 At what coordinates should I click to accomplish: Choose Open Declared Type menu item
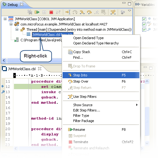point(101,38)
